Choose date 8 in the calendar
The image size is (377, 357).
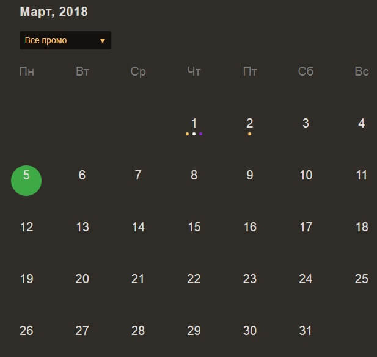[x=194, y=176]
